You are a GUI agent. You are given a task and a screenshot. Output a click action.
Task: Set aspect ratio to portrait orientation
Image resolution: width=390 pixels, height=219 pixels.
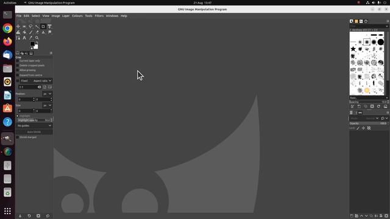(44, 87)
